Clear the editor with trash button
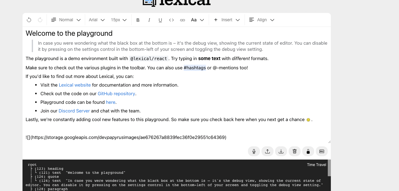The image size is (399, 191). [x=294, y=151]
